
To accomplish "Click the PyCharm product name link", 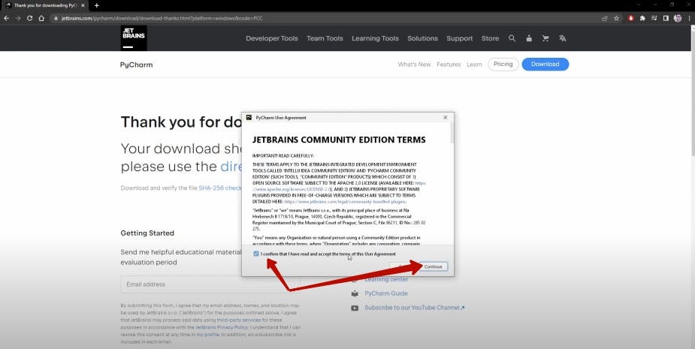I will [137, 65].
